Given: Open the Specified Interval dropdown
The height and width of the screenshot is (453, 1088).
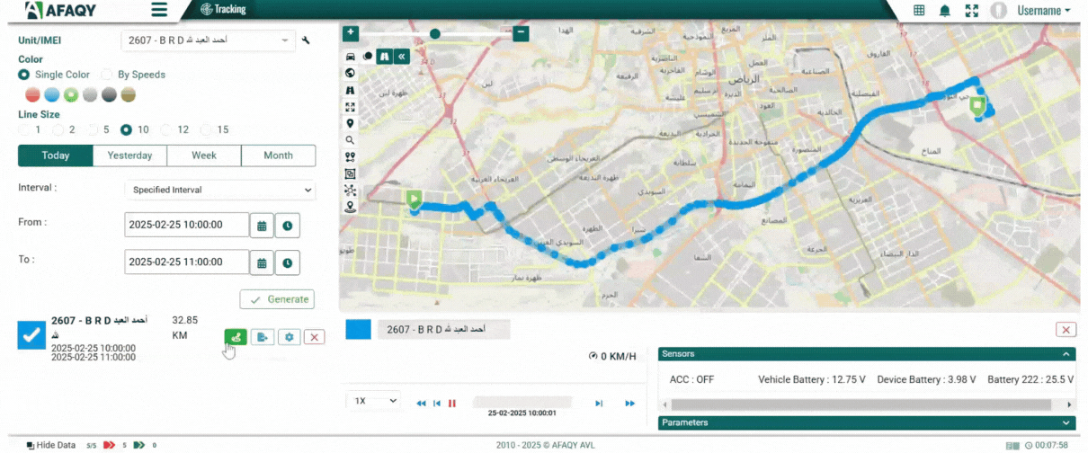Looking at the screenshot, I should pos(219,190).
